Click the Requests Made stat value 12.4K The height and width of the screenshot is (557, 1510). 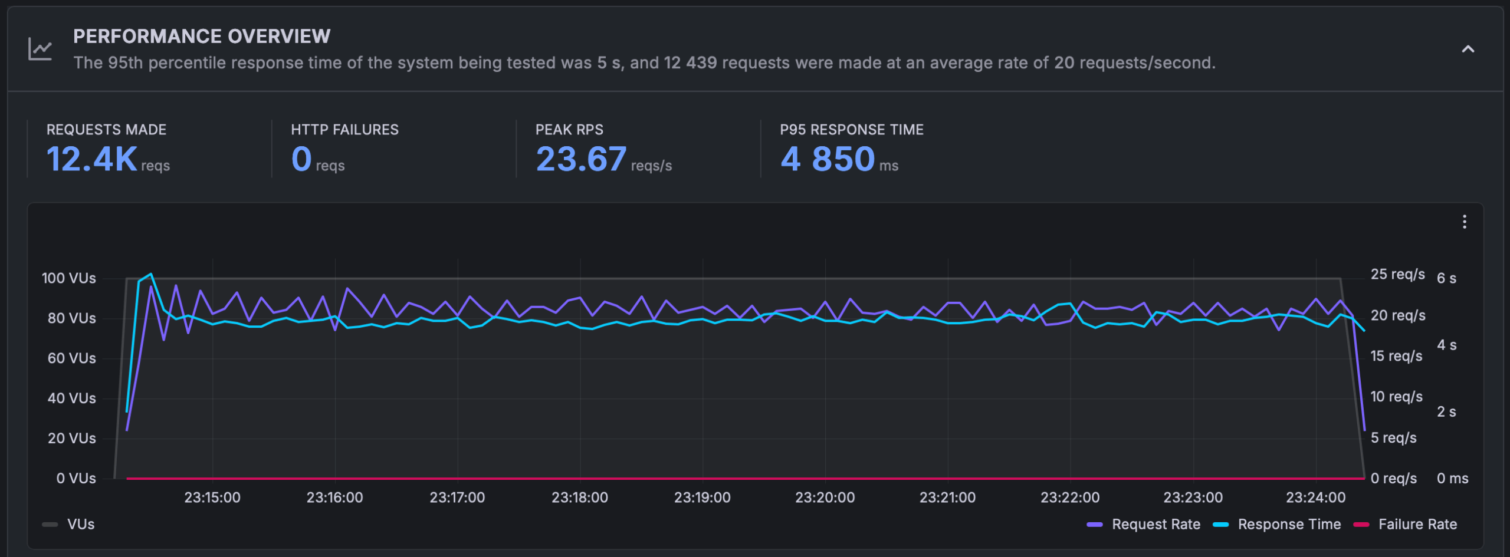(x=91, y=158)
